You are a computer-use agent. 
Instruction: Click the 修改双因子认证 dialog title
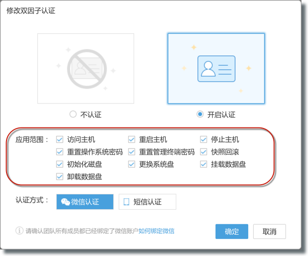tap(31, 11)
